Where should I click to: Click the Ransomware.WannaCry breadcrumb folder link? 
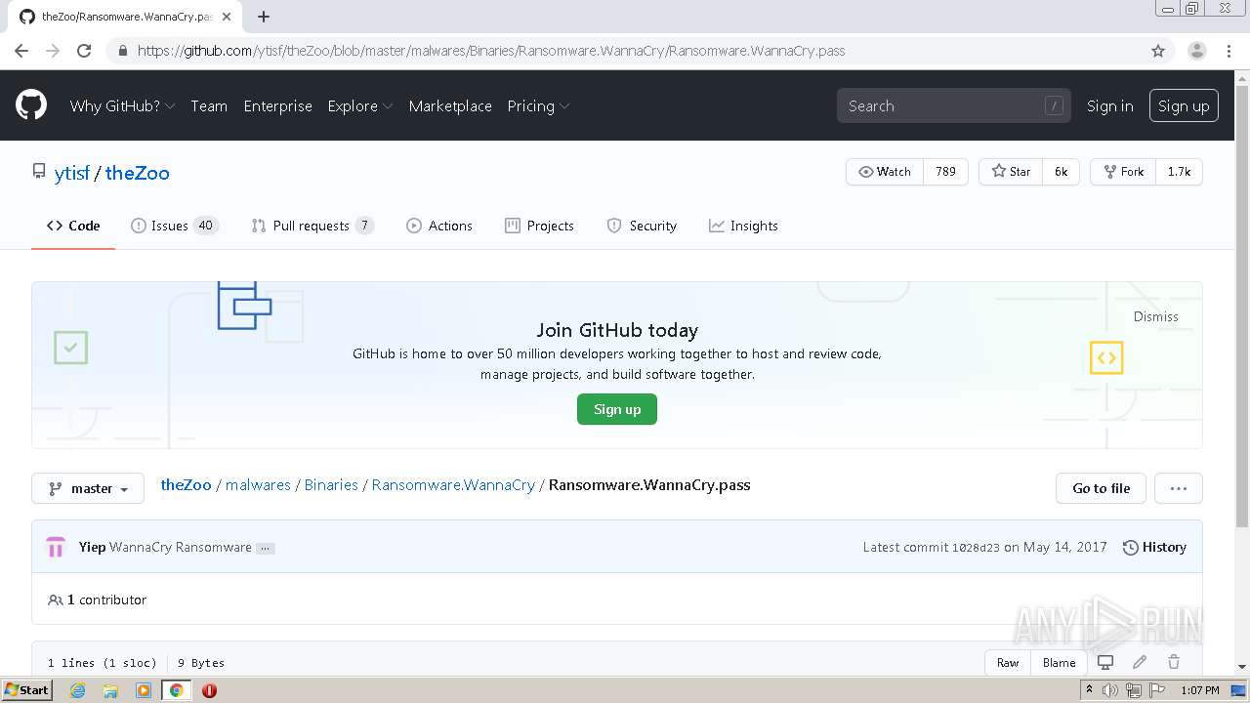click(453, 484)
